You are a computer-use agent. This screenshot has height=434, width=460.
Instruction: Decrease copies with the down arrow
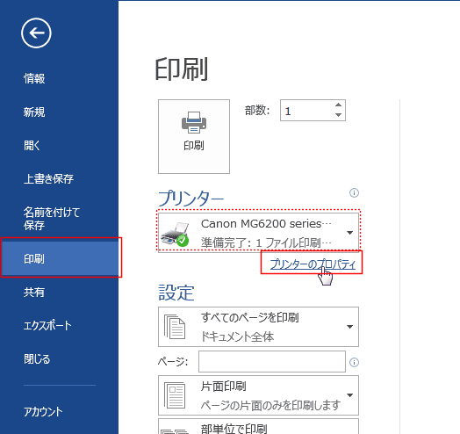click(x=338, y=115)
